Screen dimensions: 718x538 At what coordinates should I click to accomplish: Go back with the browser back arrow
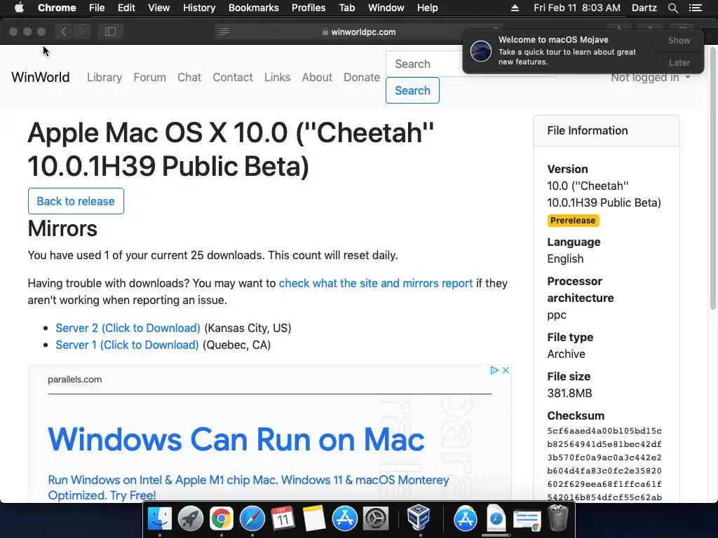64,32
